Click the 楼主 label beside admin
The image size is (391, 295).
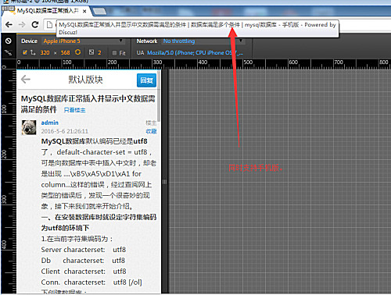[151, 123]
